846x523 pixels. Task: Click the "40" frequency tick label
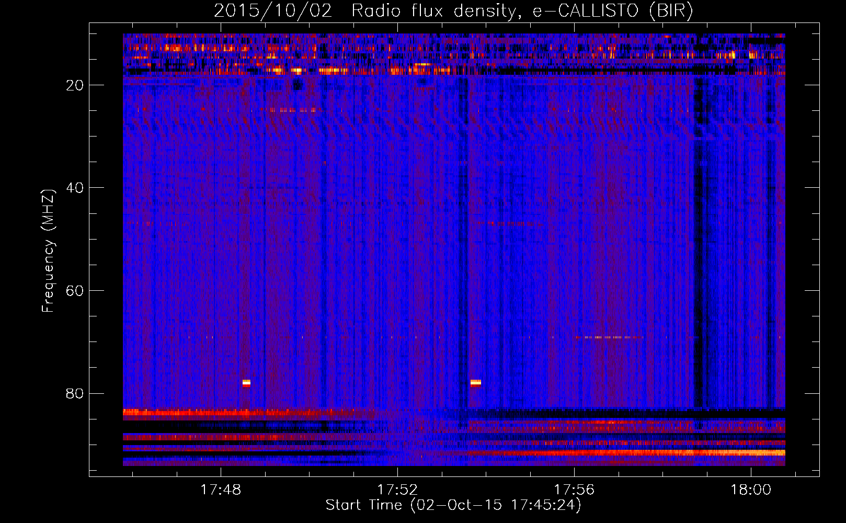coord(75,188)
